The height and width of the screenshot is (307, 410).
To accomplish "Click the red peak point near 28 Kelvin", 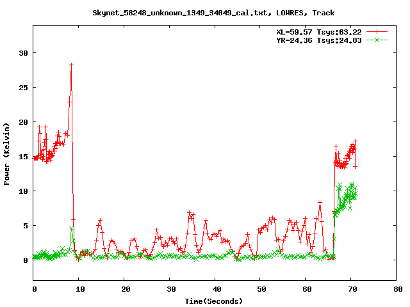I will (x=71, y=65).
